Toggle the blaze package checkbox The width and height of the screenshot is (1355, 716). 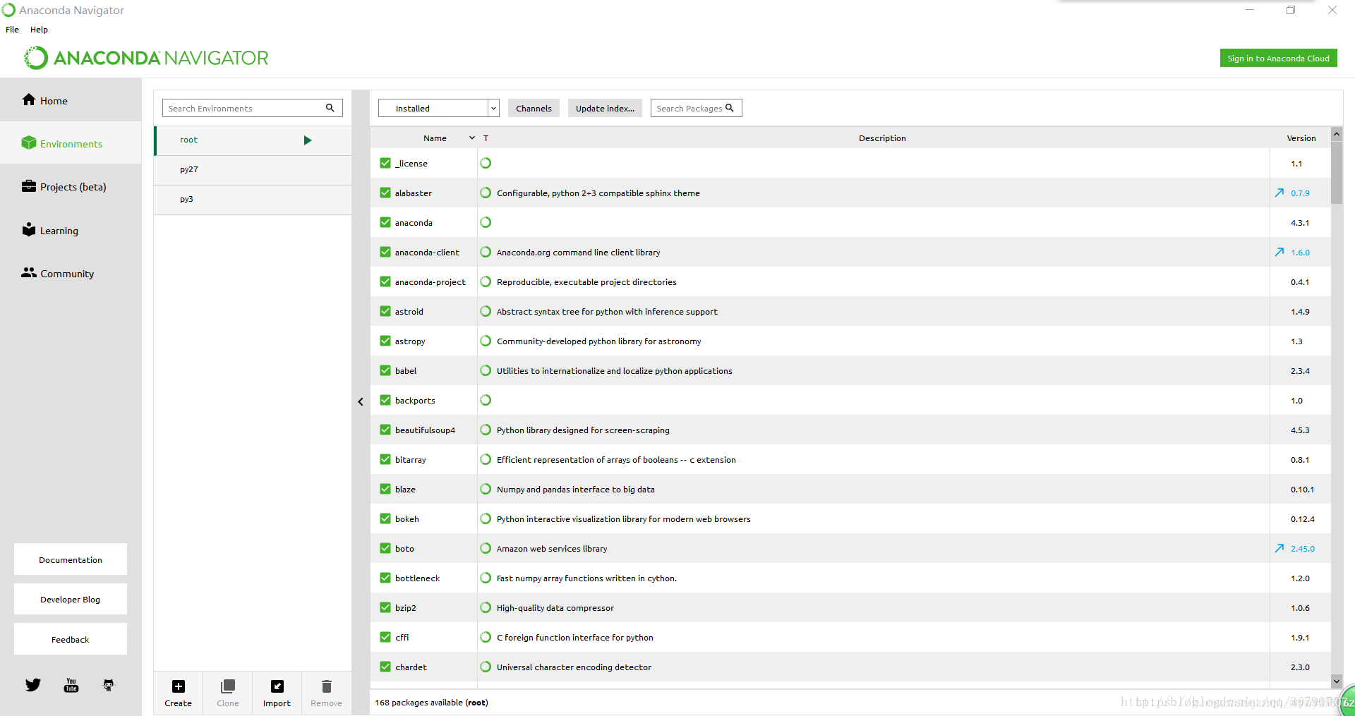point(385,489)
